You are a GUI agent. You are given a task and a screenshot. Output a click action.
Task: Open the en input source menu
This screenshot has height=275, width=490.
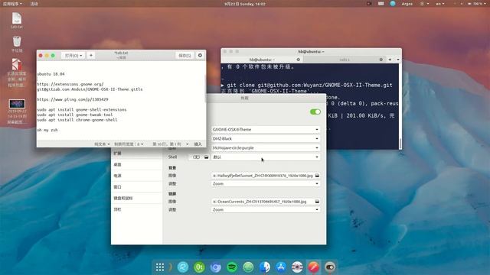pyautogui.click(x=440, y=4)
